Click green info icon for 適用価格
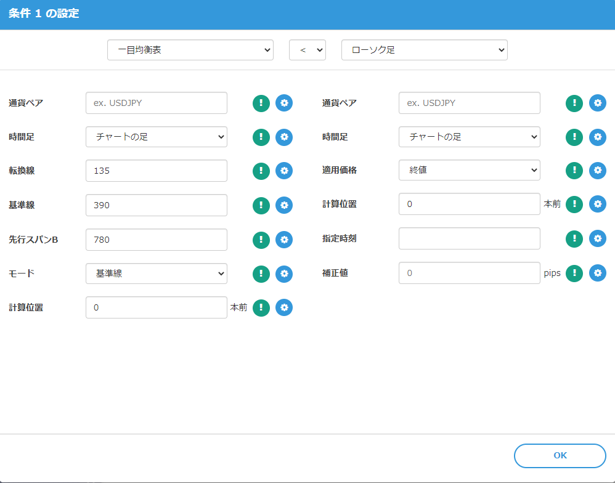Screen dimensions: 615x483 (574, 171)
